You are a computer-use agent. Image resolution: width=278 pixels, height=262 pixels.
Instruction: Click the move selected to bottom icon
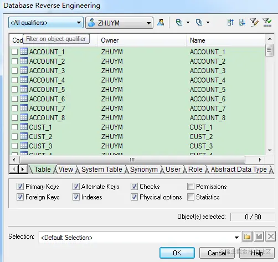tap(242, 23)
